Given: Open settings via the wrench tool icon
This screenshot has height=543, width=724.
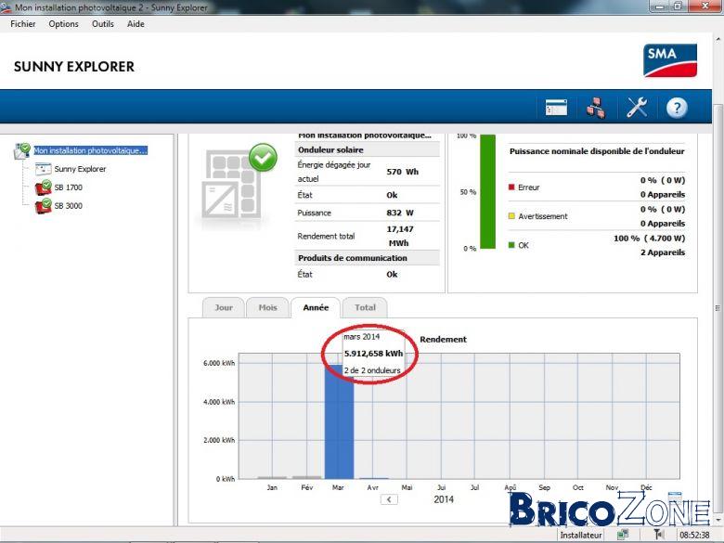Looking at the screenshot, I should [636, 108].
